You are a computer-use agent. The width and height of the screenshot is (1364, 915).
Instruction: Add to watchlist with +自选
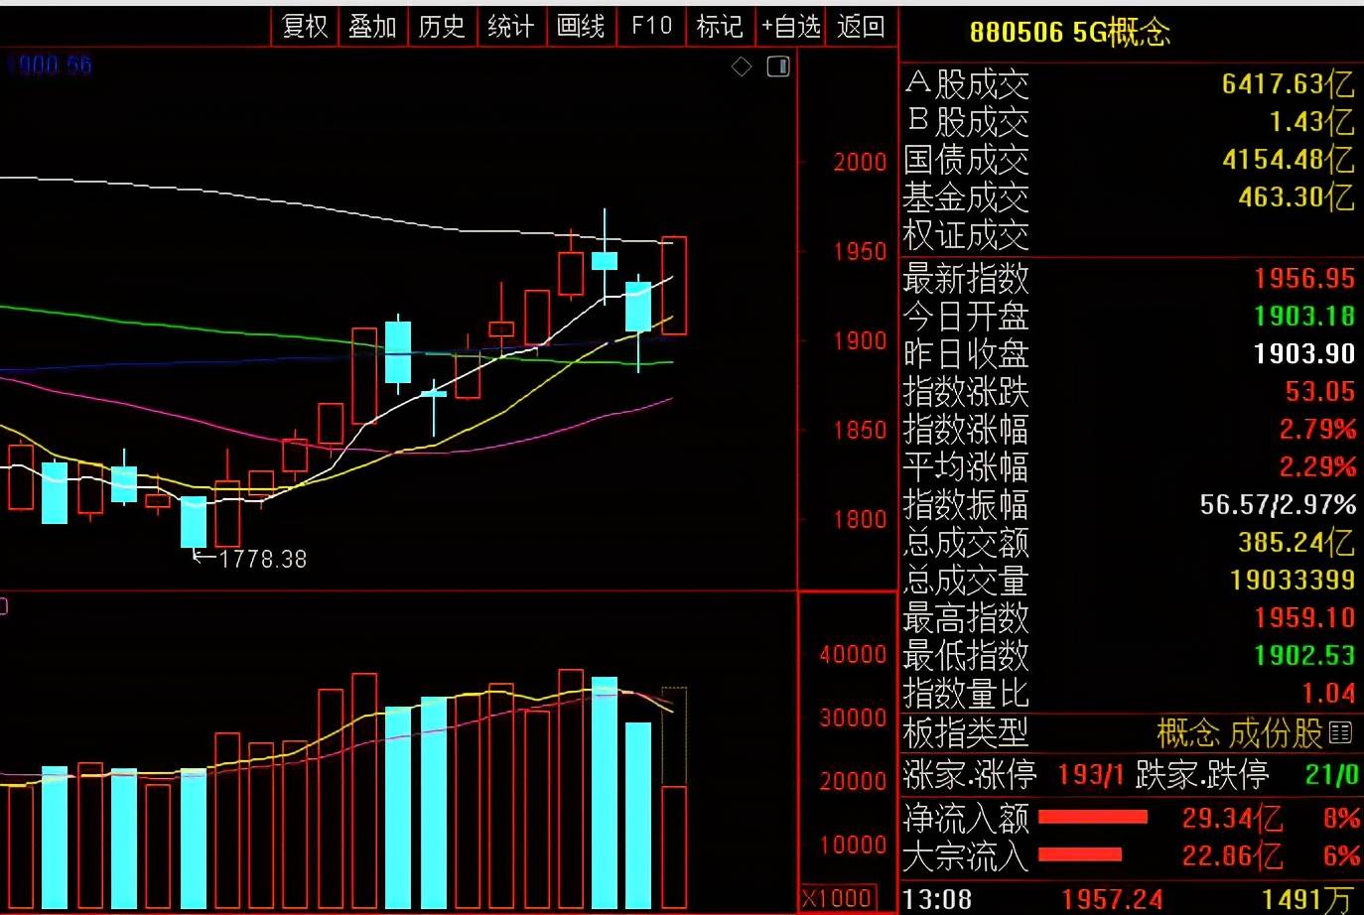click(791, 27)
